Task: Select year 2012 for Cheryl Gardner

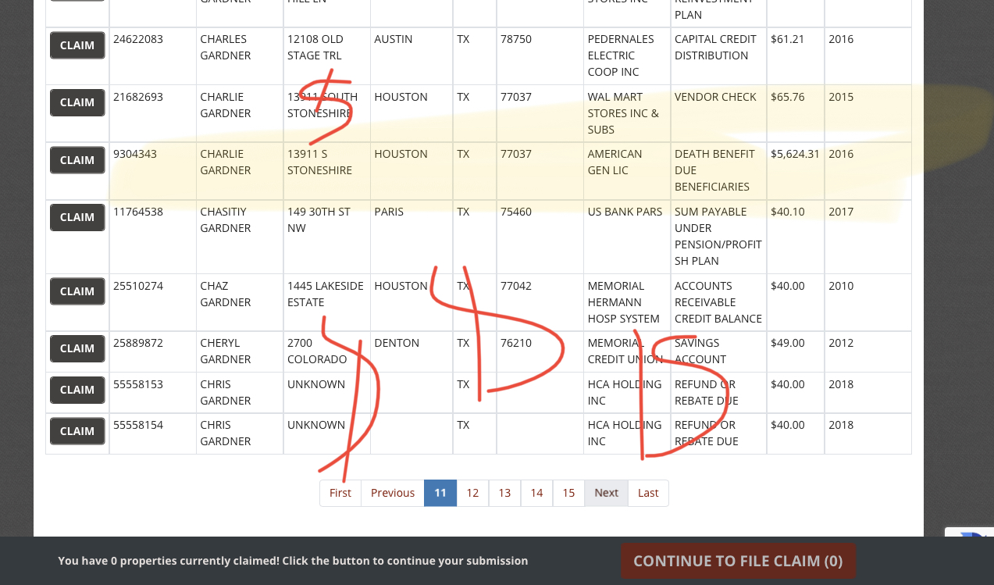Action: [x=868, y=351]
